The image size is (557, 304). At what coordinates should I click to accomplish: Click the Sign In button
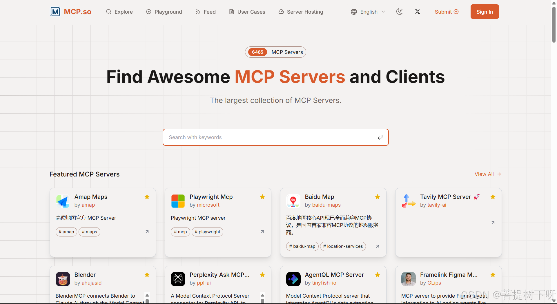tap(485, 12)
